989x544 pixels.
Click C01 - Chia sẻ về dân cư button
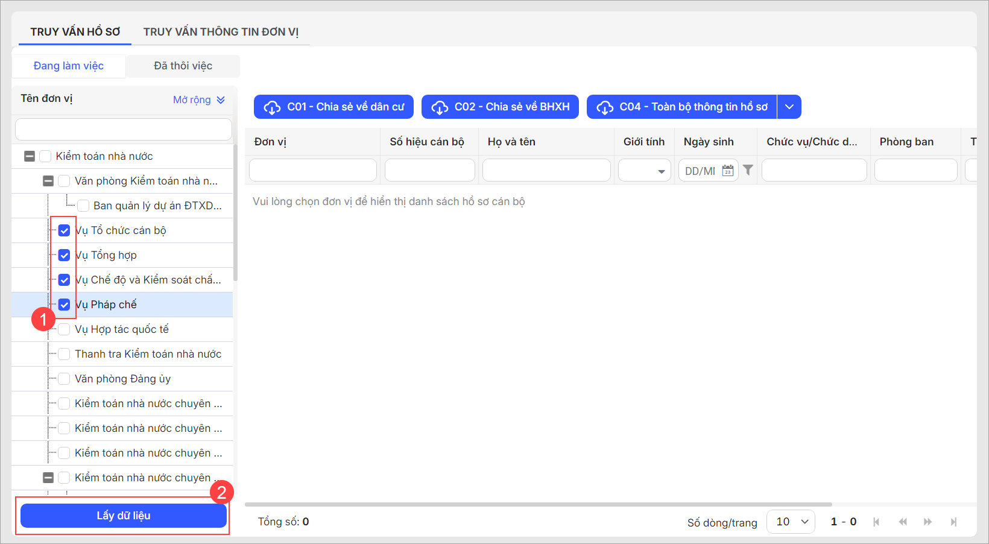(x=333, y=107)
